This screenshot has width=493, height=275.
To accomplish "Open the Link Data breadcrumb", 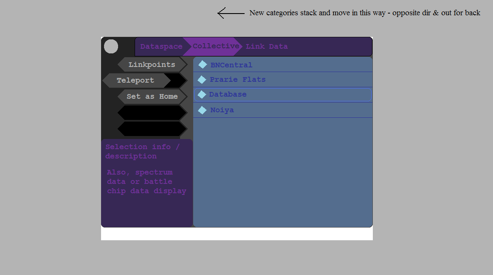I will tap(267, 47).
